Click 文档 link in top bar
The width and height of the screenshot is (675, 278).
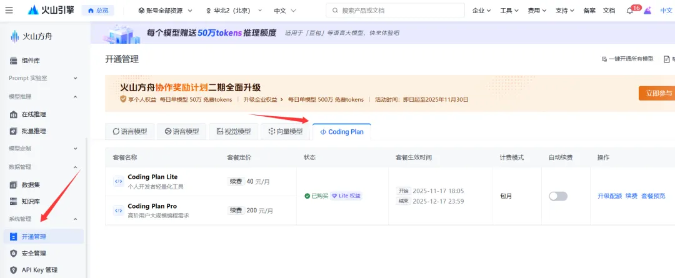tap(609, 11)
